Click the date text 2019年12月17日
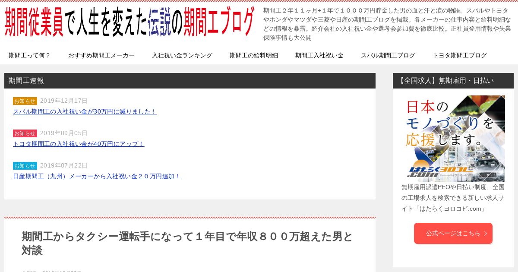Image resolution: width=518 pixels, height=272 pixels. (x=64, y=101)
